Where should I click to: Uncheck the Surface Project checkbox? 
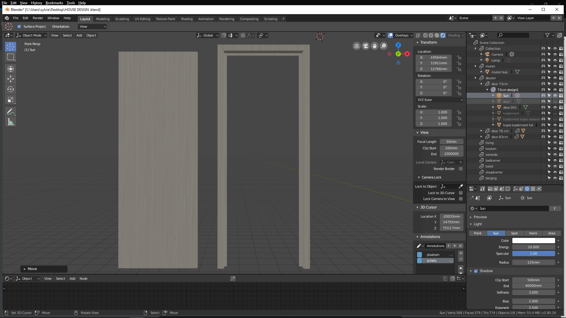pos(19,26)
